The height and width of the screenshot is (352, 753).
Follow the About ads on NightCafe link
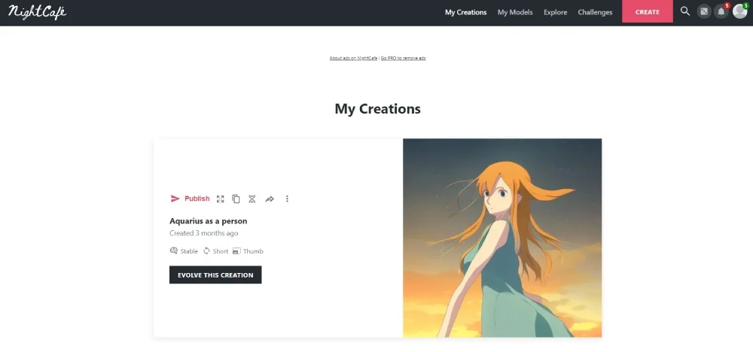point(353,58)
